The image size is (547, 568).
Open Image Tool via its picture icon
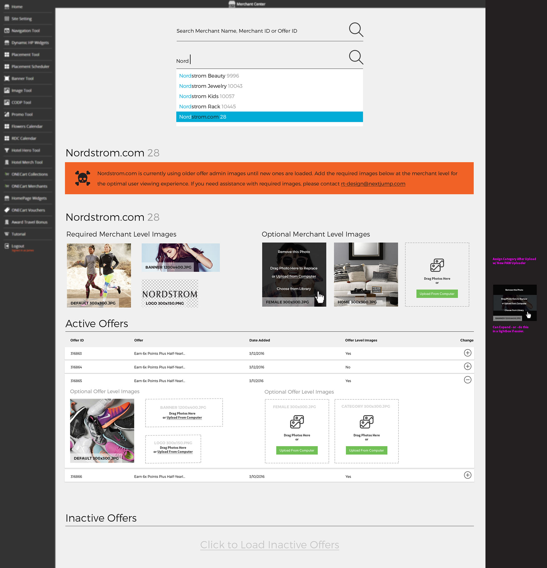pos(7,90)
